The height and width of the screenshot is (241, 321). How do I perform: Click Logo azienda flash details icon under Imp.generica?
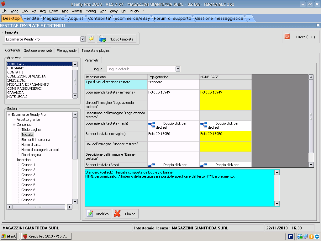[151, 125]
